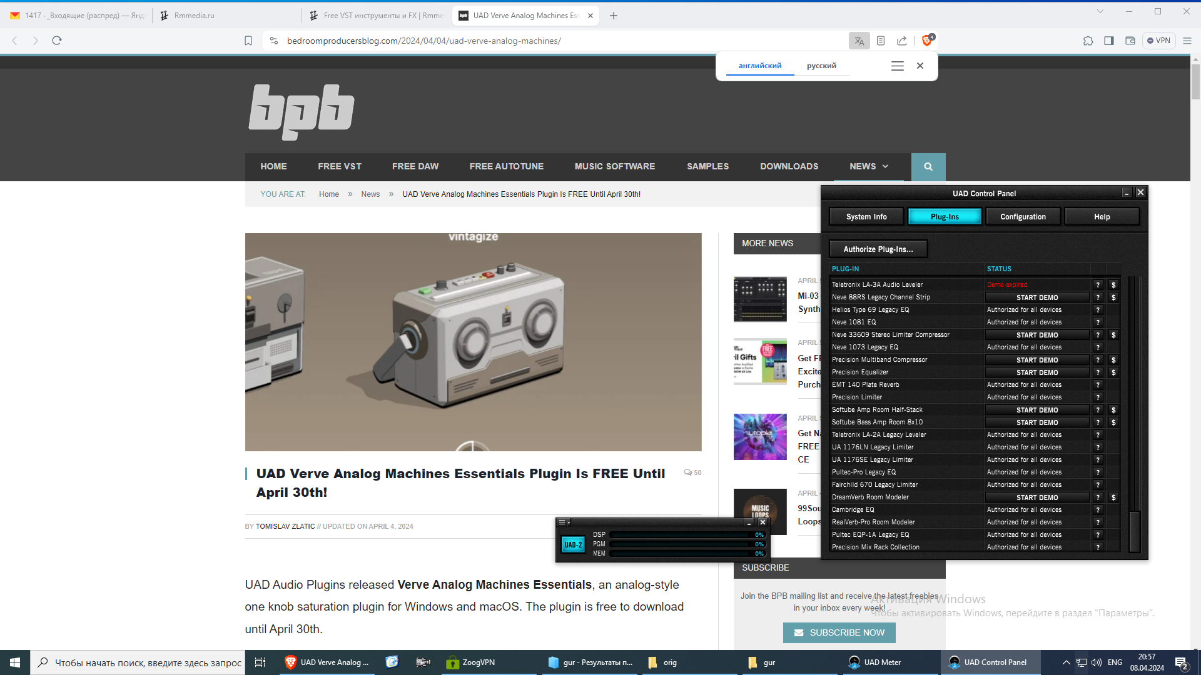1201x675 pixels.
Task: Click the UAD-2 logo in meter window
Action: [573, 544]
